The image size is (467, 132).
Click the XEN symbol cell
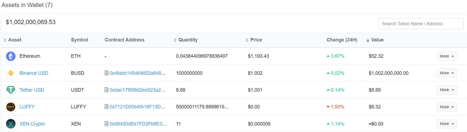(x=76, y=124)
